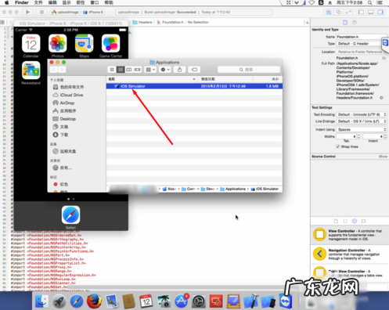Viewport: 389px width, 310px height.
Task: Toggle the Navigator pane in Xcode
Action: (x=361, y=12)
